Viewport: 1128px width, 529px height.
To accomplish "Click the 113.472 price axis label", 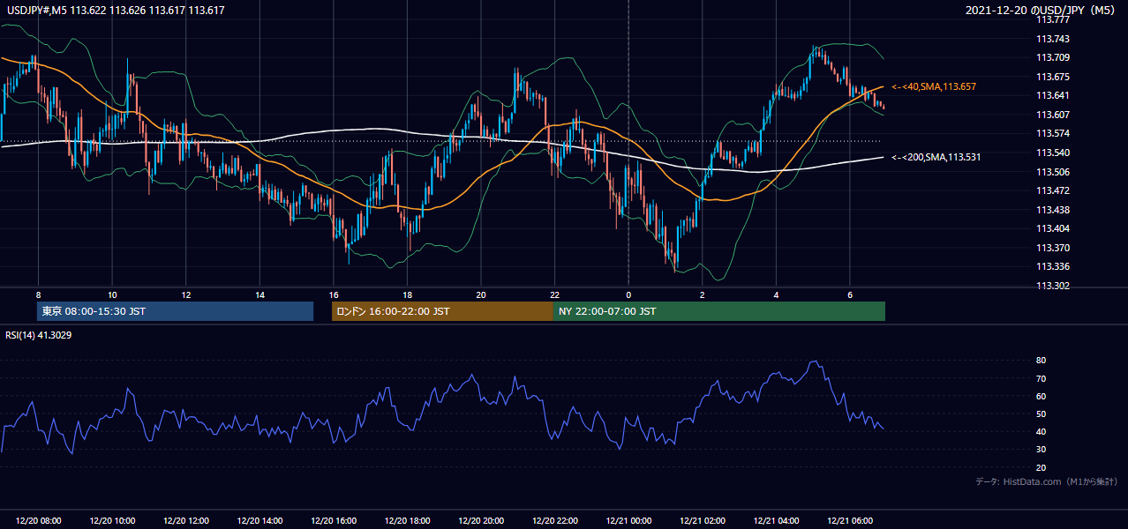I will tap(1053, 190).
